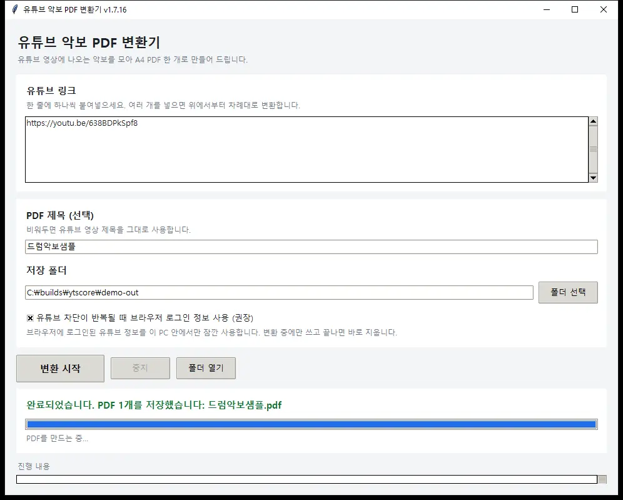Click the up arrow of link box scrollbar
The width and height of the screenshot is (623, 500).
click(593, 121)
